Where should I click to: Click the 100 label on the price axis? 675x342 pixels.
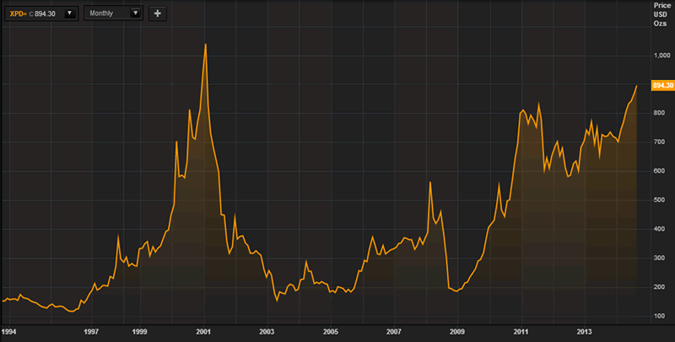point(657,316)
